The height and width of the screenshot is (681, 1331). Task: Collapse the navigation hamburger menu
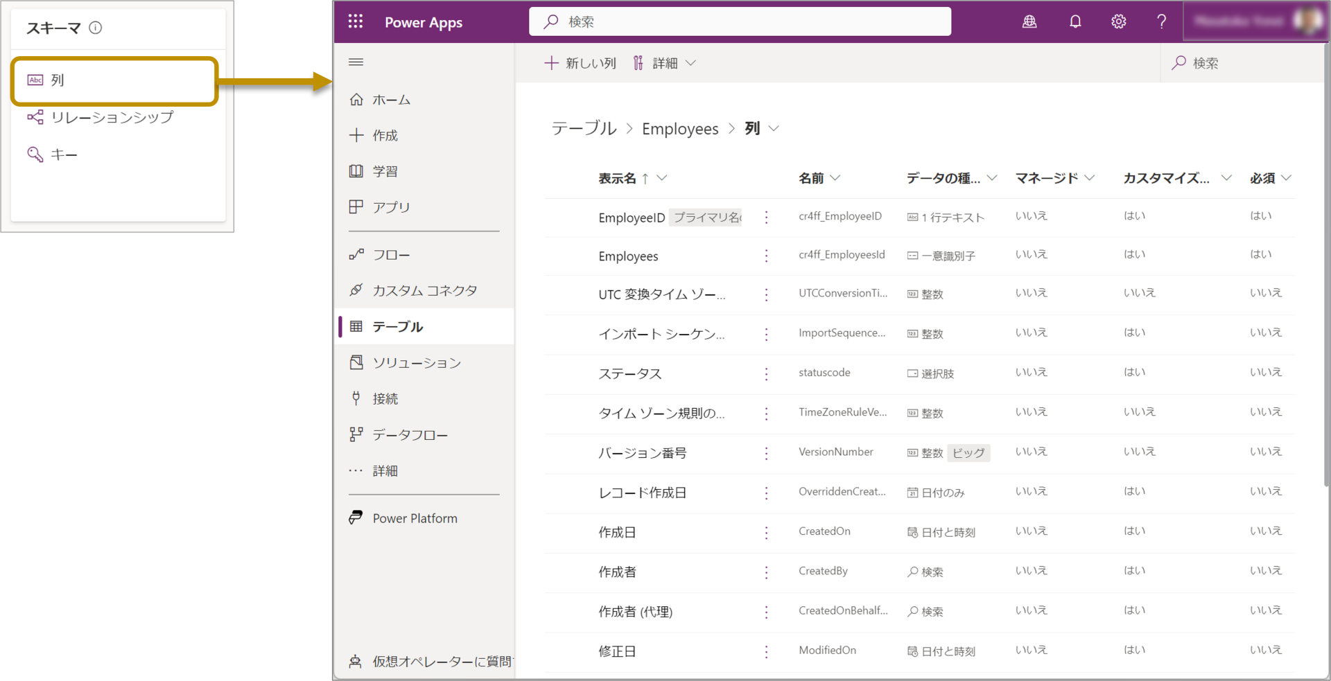pyautogui.click(x=356, y=62)
